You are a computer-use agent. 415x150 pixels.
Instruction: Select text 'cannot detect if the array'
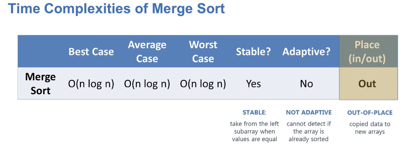[x=309, y=127]
